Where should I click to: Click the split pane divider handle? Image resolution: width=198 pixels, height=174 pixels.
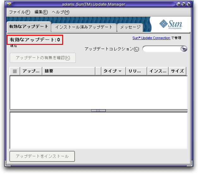[99, 111]
